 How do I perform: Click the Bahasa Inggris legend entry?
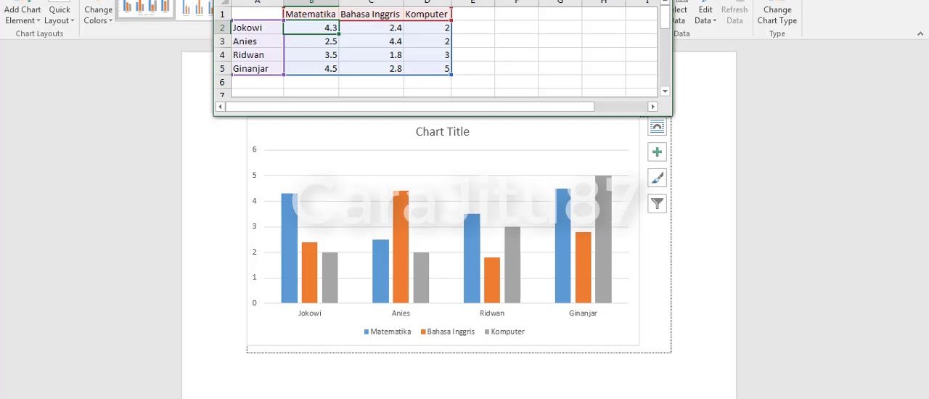[x=447, y=332]
